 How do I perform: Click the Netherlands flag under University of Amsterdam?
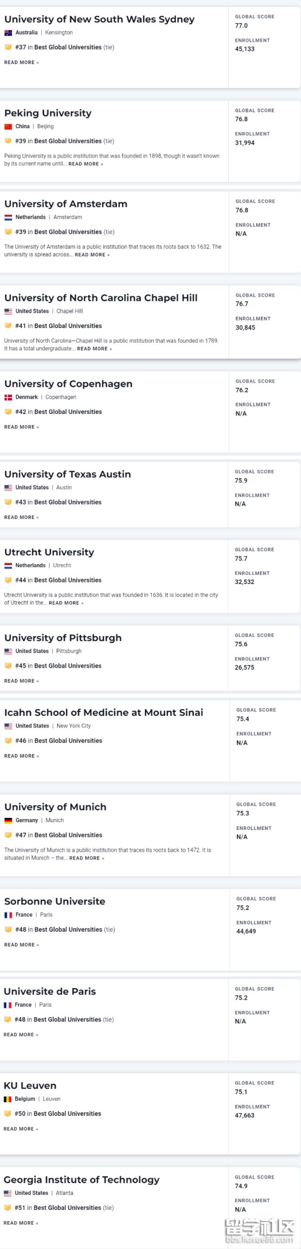click(x=8, y=218)
